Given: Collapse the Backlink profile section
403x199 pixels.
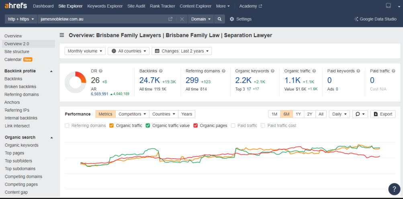Looking at the screenshot, I should click(51, 71).
